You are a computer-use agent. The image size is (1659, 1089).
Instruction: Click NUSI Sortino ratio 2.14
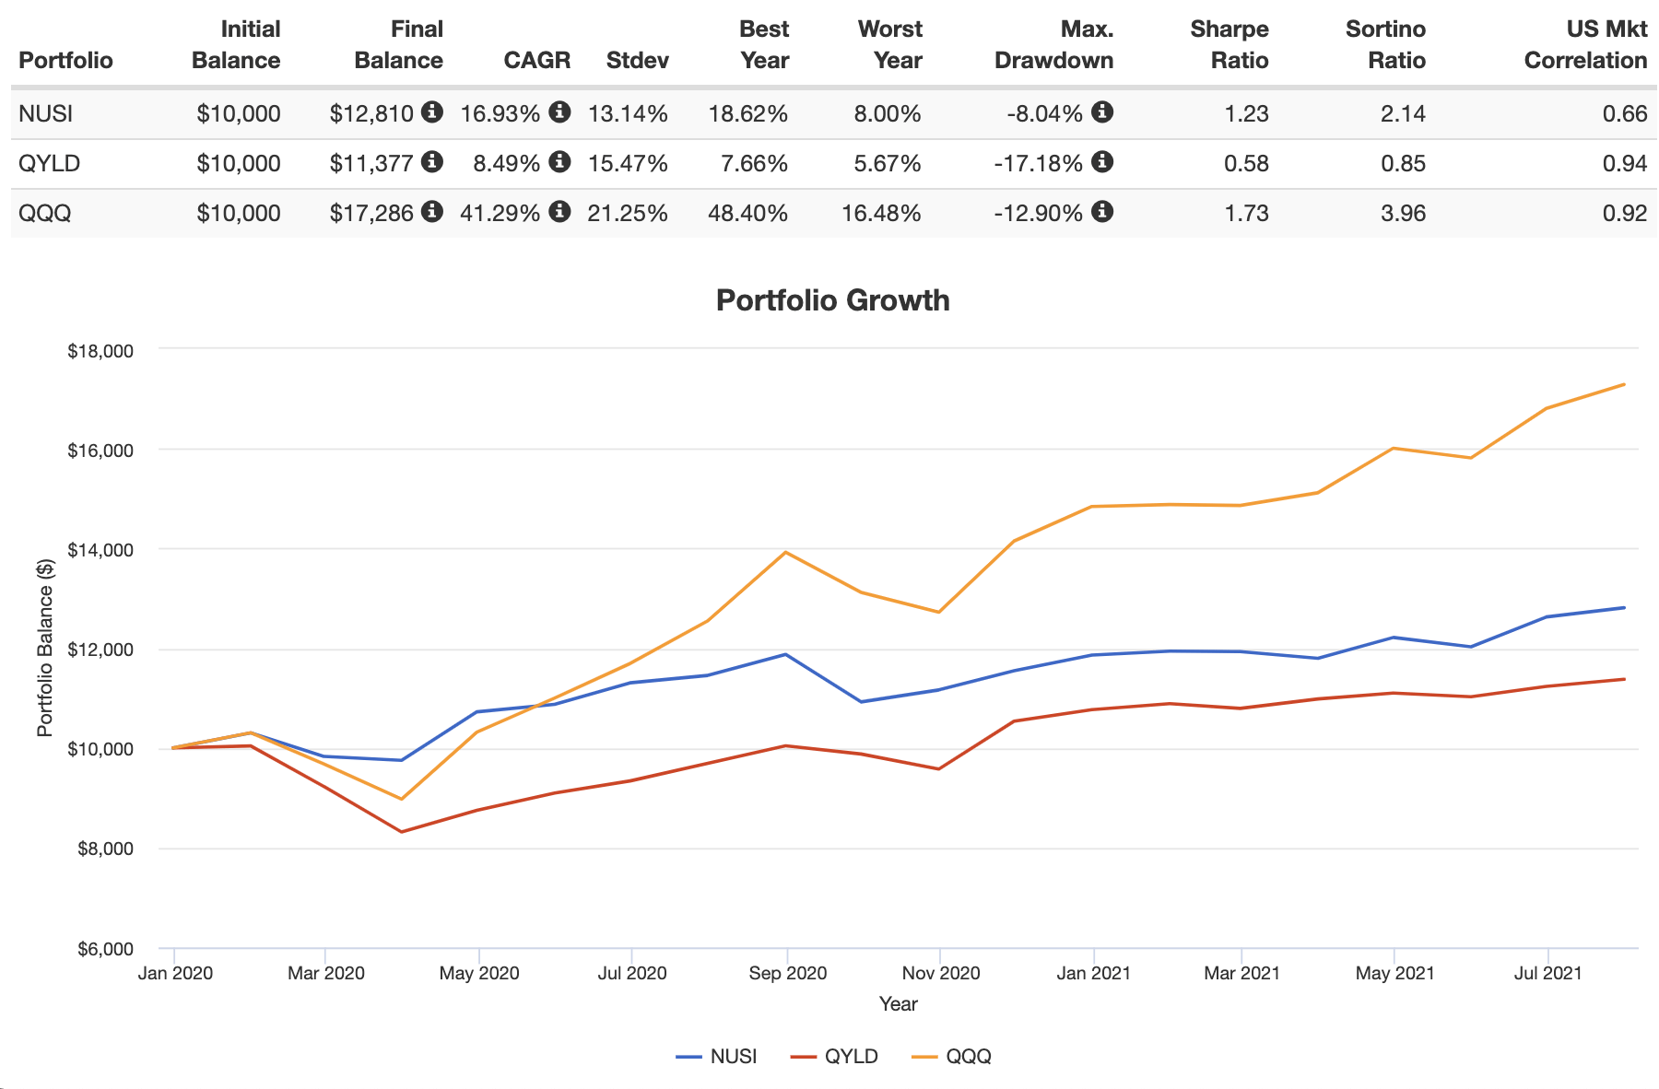click(x=1403, y=114)
